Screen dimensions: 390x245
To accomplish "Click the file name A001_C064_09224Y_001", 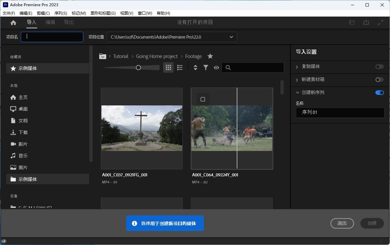I will point(215,175).
